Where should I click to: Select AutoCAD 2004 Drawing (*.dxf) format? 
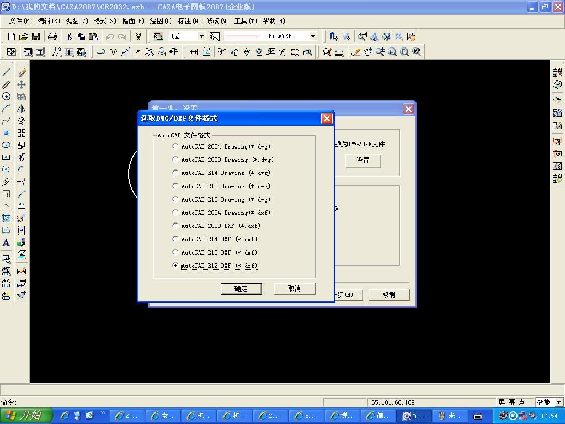(221, 213)
